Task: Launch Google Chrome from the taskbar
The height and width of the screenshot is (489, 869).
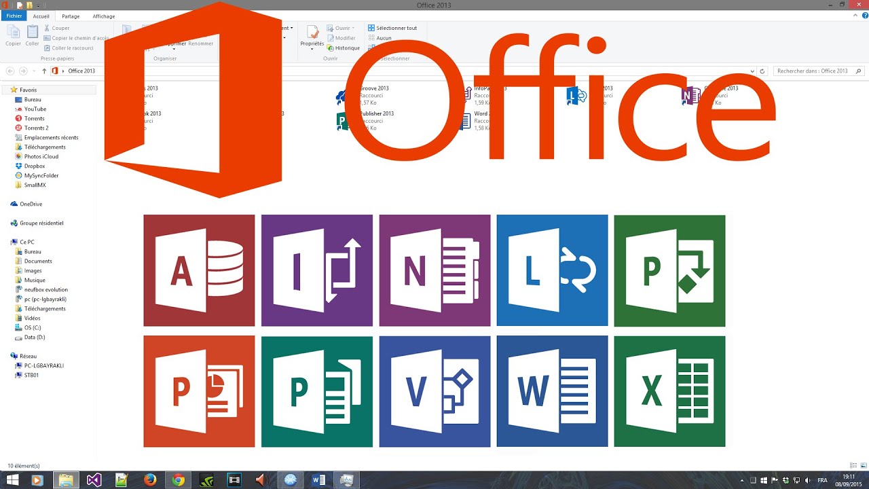Action: [x=178, y=480]
